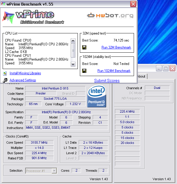Viewport: 177px width, 184px height.
Task: Click the wrench icon beside Advanced Settings
Action: 5,80
